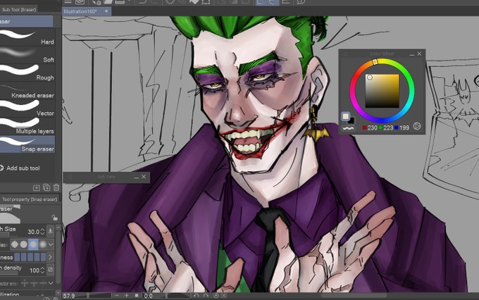Select the black sub drawing color swatch

[352, 120]
